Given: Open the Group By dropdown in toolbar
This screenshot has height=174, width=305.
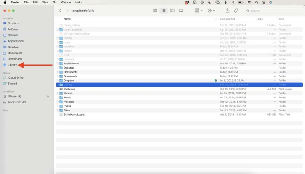Looking at the screenshot, I should pos(199,11).
